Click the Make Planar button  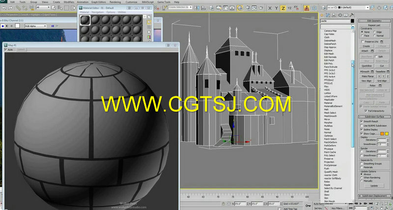[x=367, y=76]
